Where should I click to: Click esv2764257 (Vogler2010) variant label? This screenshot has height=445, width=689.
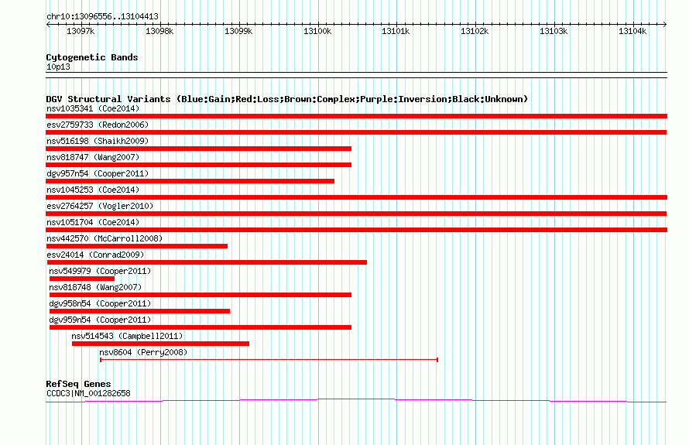[100, 206]
